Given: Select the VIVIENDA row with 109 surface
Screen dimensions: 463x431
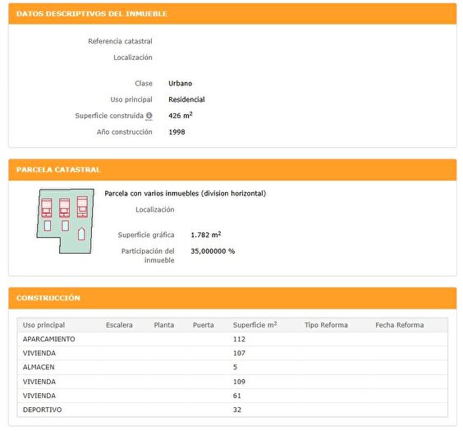Looking at the screenshot, I should (232, 382).
